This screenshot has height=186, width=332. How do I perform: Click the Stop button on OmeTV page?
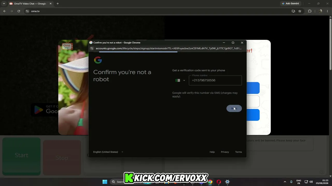coord(62,158)
